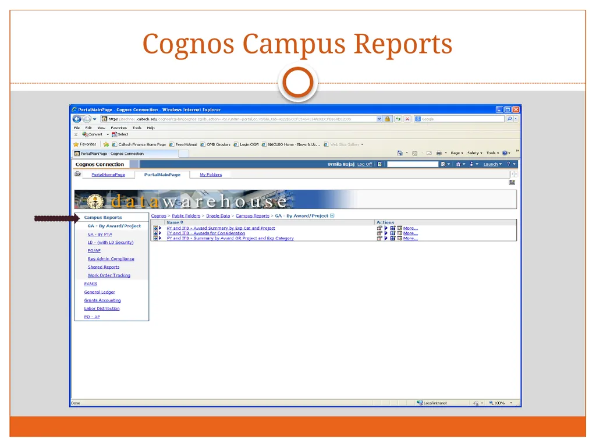The width and height of the screenshot is (596, 447).
Task: Click the red Stop loading icon
Action: [x=407, y=119]
